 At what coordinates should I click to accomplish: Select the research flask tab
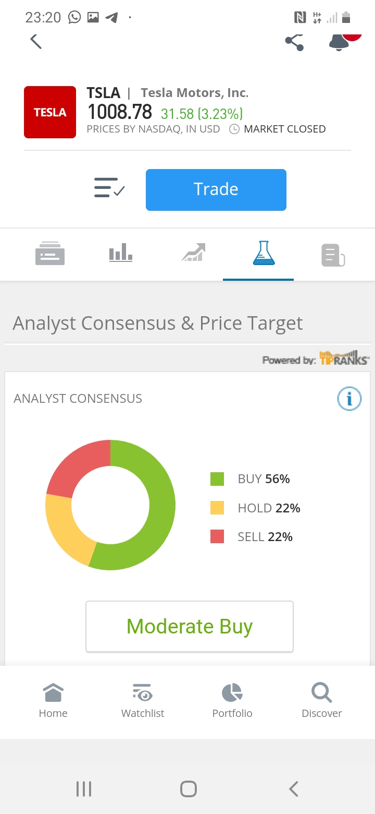(x=264, y=253)
